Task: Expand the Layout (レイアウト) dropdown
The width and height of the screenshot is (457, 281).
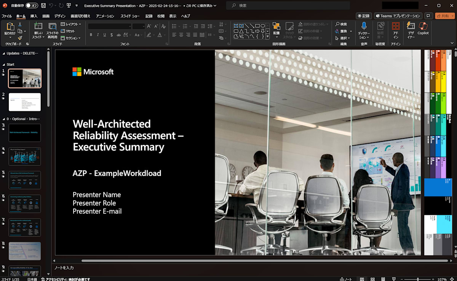Action: click(x=71, y=24)
